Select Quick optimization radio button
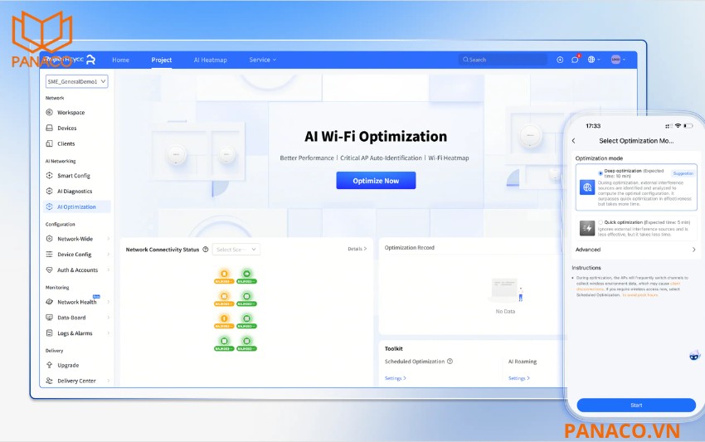705x442 pixels. [600, 222]
